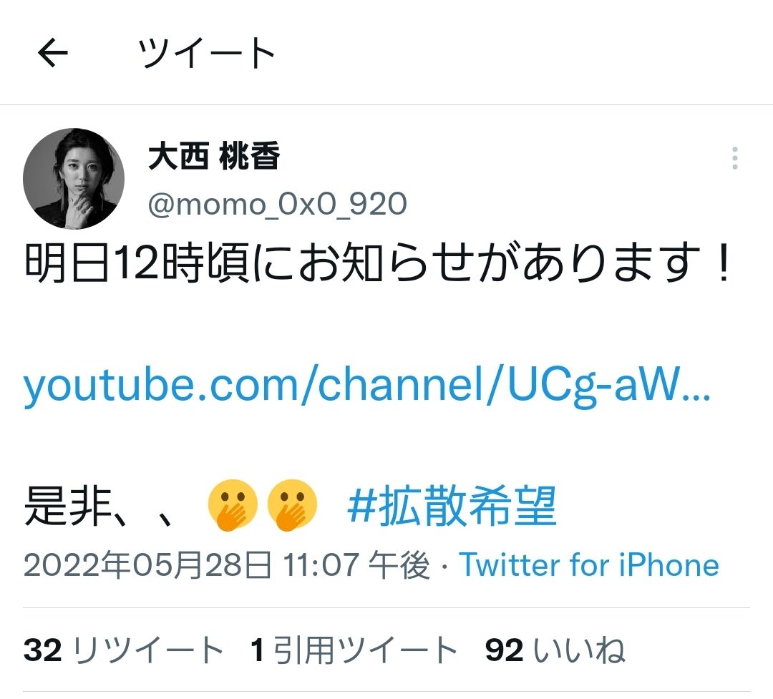Viewport: 773px width, 699px height.
Task: Open the three-dot more options menu
Action: tap(734, 158)
